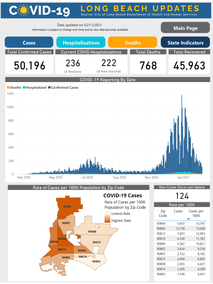The width and height of the screenshot is (213, 284).
Task: Select zip code 90803 region on map
Action: pyautogui.click(x=96, y=262)
